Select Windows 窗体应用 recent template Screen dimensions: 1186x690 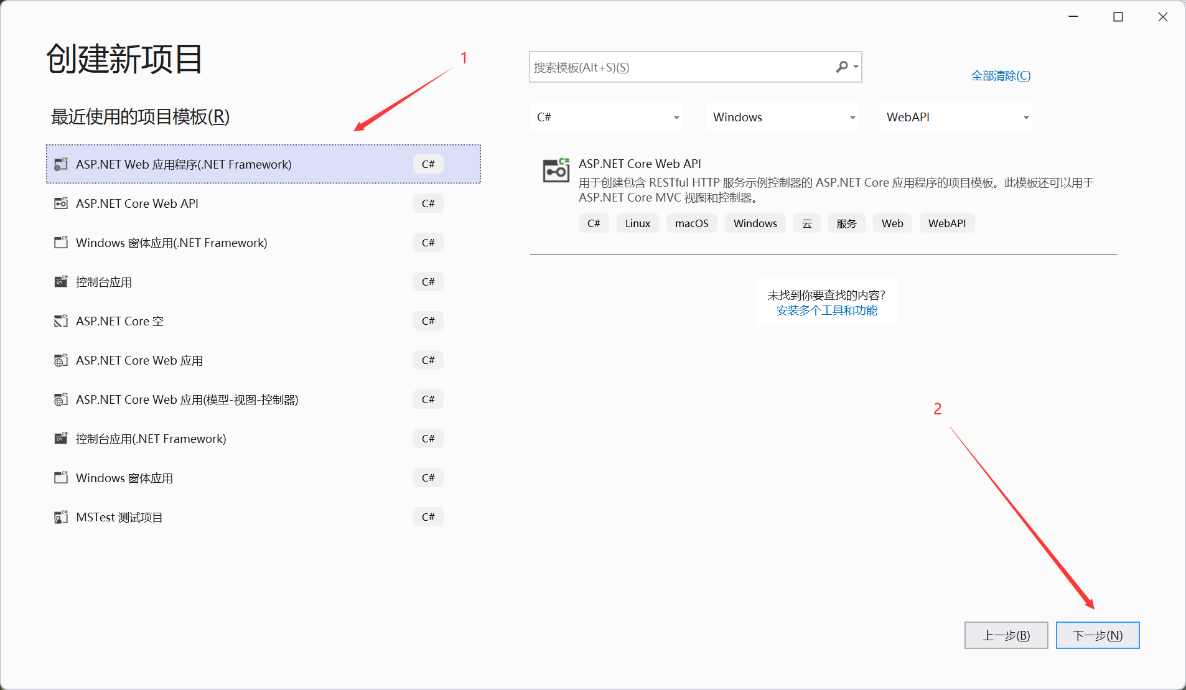tap(263, 478)
